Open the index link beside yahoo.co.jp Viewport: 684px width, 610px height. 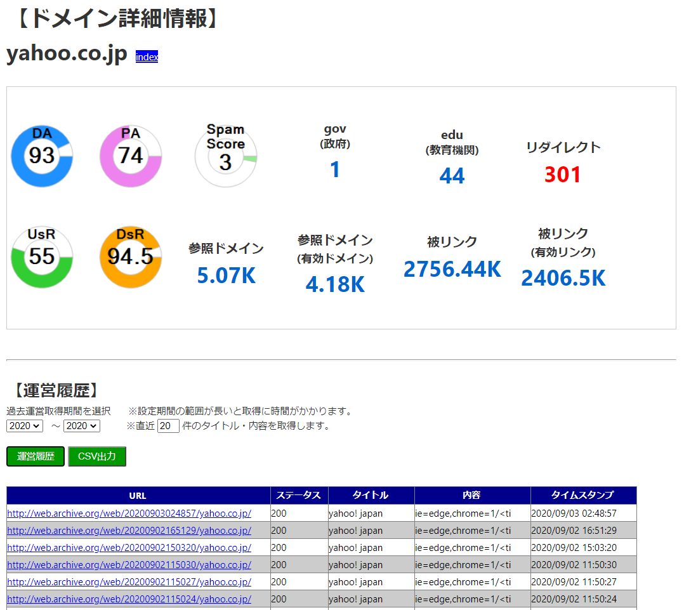[x=147, y=56]
